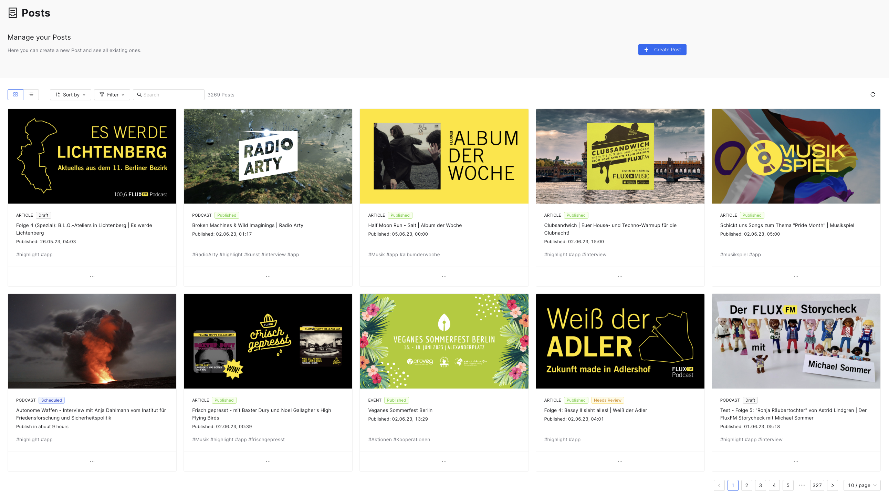
Task: Go to previous page arrow
Action: [719, 485]
